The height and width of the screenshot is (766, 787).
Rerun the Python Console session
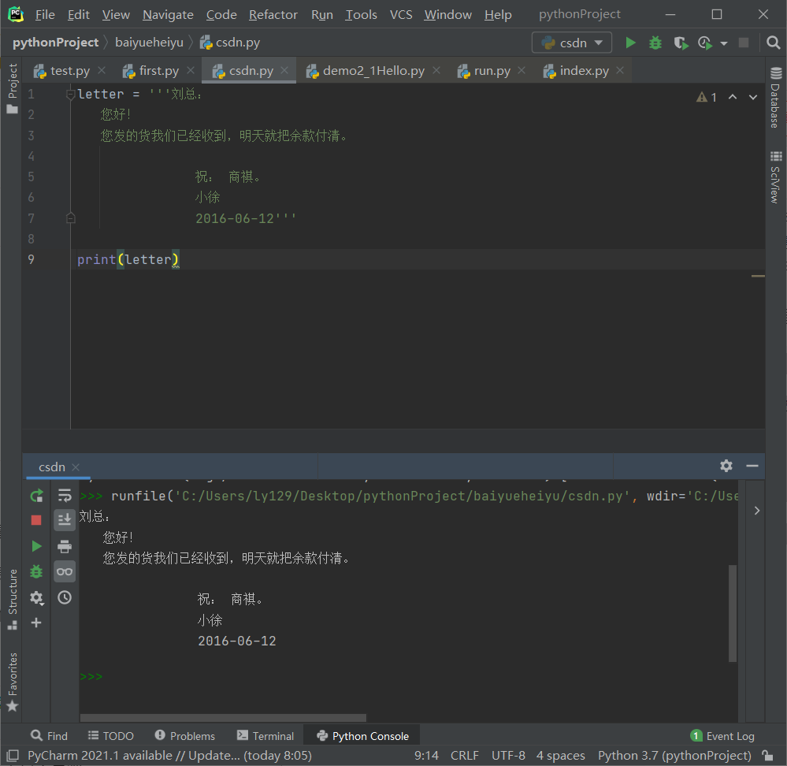click(x=36, y=495)
